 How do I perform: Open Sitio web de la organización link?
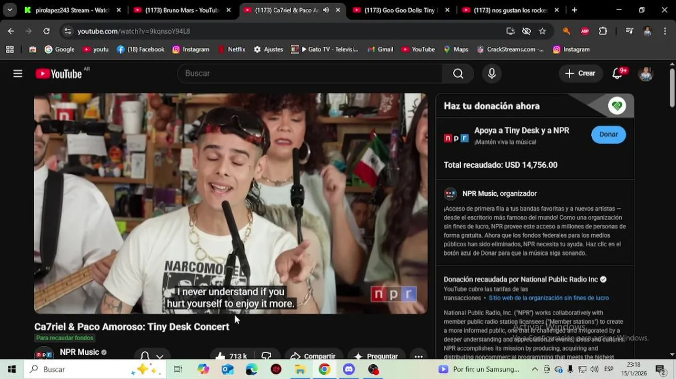(549, 298)
